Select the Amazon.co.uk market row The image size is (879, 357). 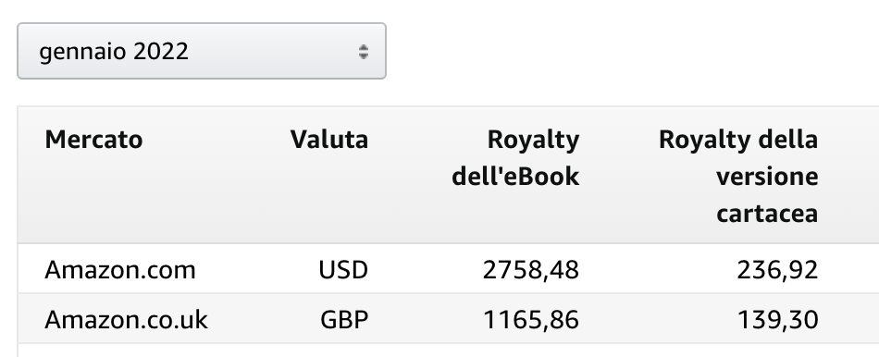click(x=449, y=319)
